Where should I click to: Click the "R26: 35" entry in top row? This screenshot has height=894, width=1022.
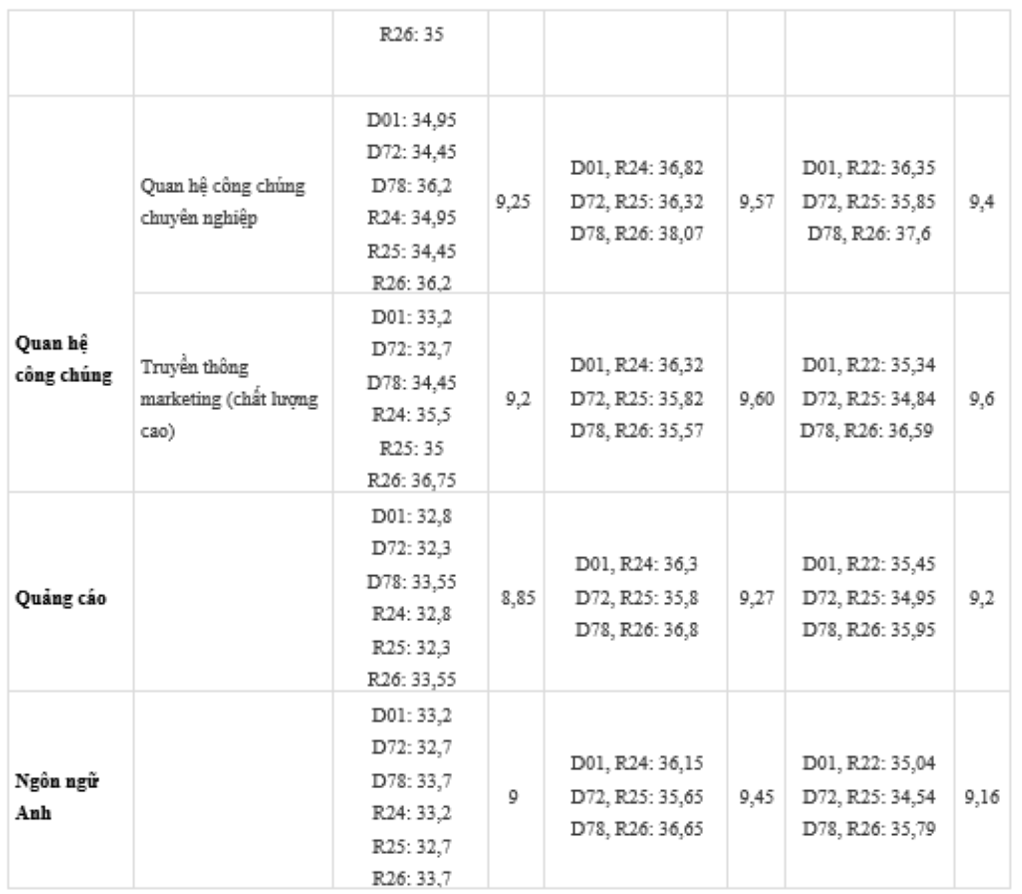411,35
